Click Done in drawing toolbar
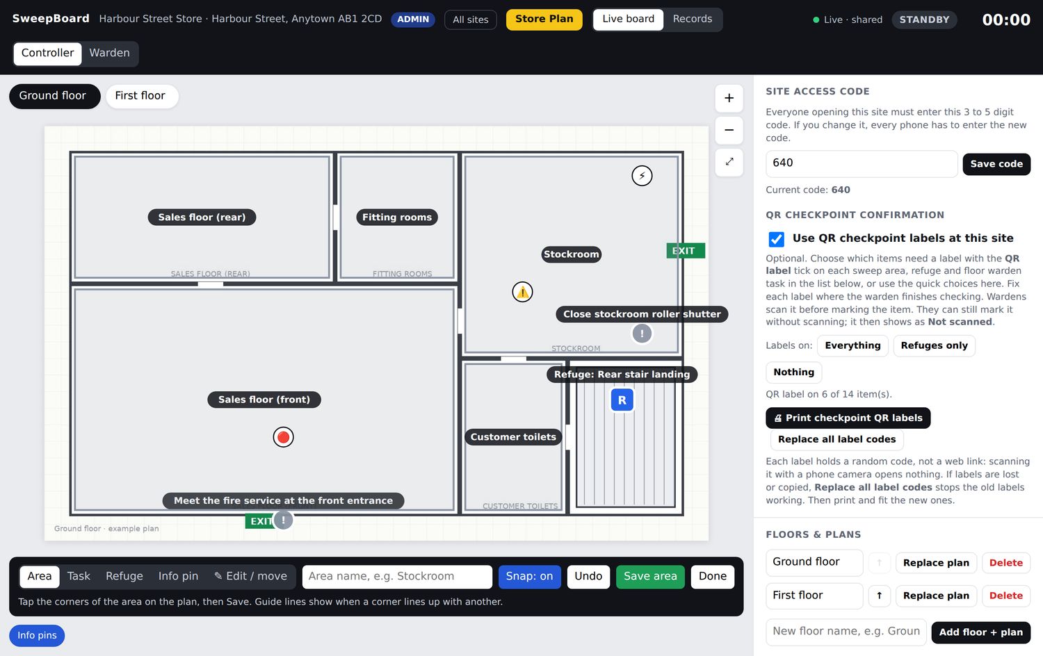The height and width of the screenshot is (656, 1043). click(712, 577)
